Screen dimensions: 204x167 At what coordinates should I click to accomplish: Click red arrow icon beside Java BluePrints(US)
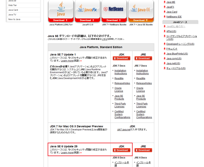164,54
